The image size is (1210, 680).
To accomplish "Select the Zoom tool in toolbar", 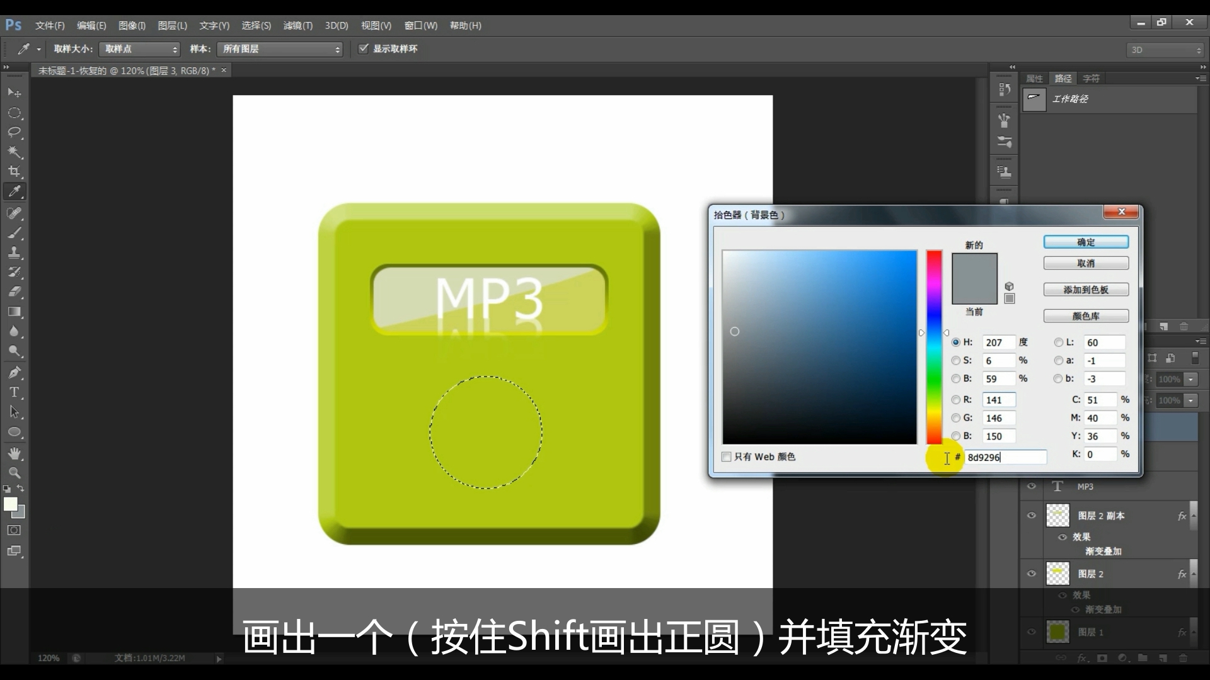I will click(x=14, y=472).
